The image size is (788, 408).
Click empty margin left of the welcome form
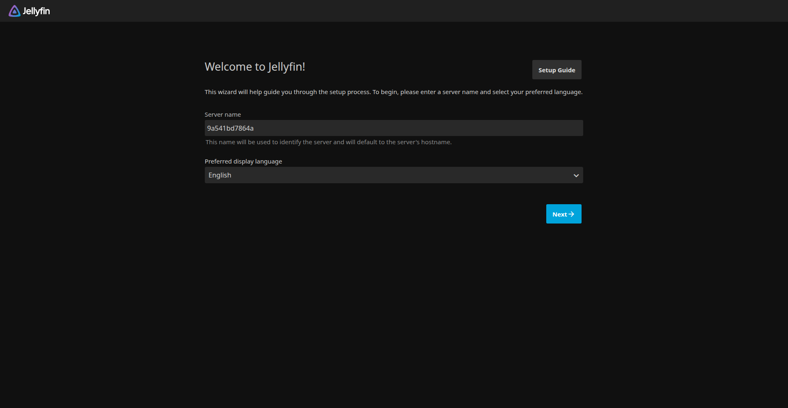pos(103,164)
